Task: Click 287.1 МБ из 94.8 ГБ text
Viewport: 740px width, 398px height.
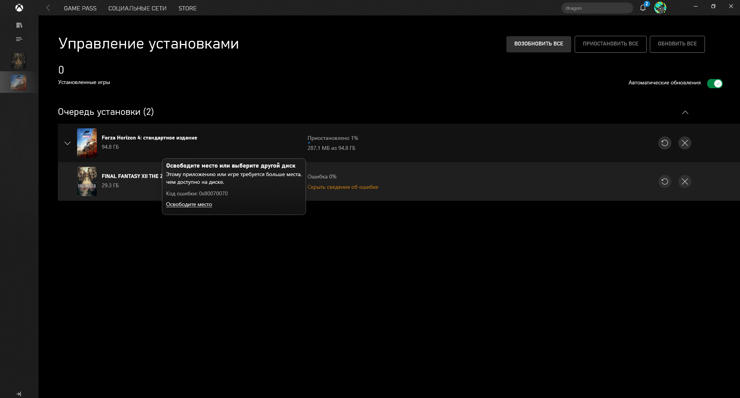Action: (331, 148)
